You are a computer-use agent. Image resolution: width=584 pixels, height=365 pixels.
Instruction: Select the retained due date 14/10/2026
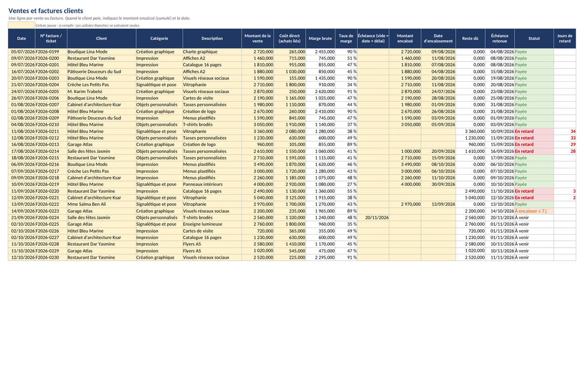coord(500,211)
